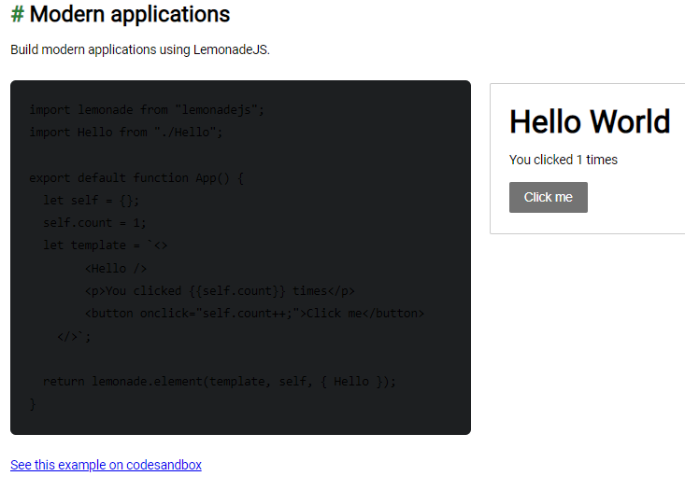This screenshot has height=490, width=685.
Task: Click the 'Build modern applications using LemonadeJS.' sentence
Action: (x=140, y=49)
